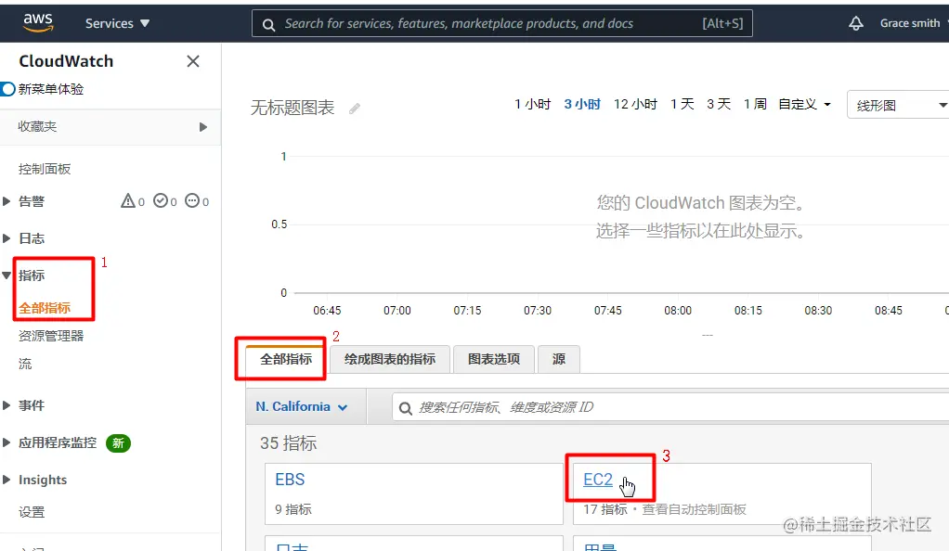Select the 12 小时 time range
This screenshot has height=551, width=949.
(x=635, y=104)
